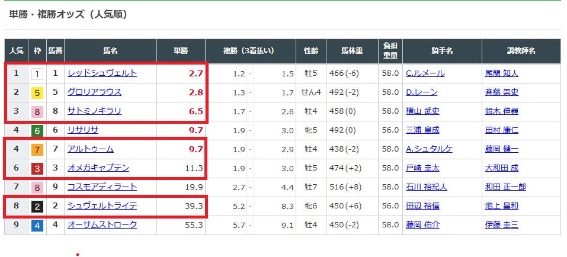The image size is (567, 257).
Task: Click jockey 戸崎 圭太 link
Action: coord(422,168)
